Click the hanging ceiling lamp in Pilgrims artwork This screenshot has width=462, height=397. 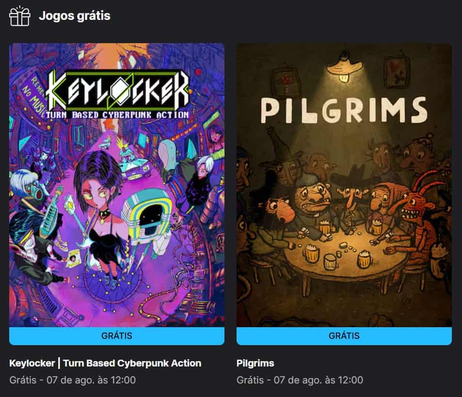pyautogui.click(x=344, y=67)
